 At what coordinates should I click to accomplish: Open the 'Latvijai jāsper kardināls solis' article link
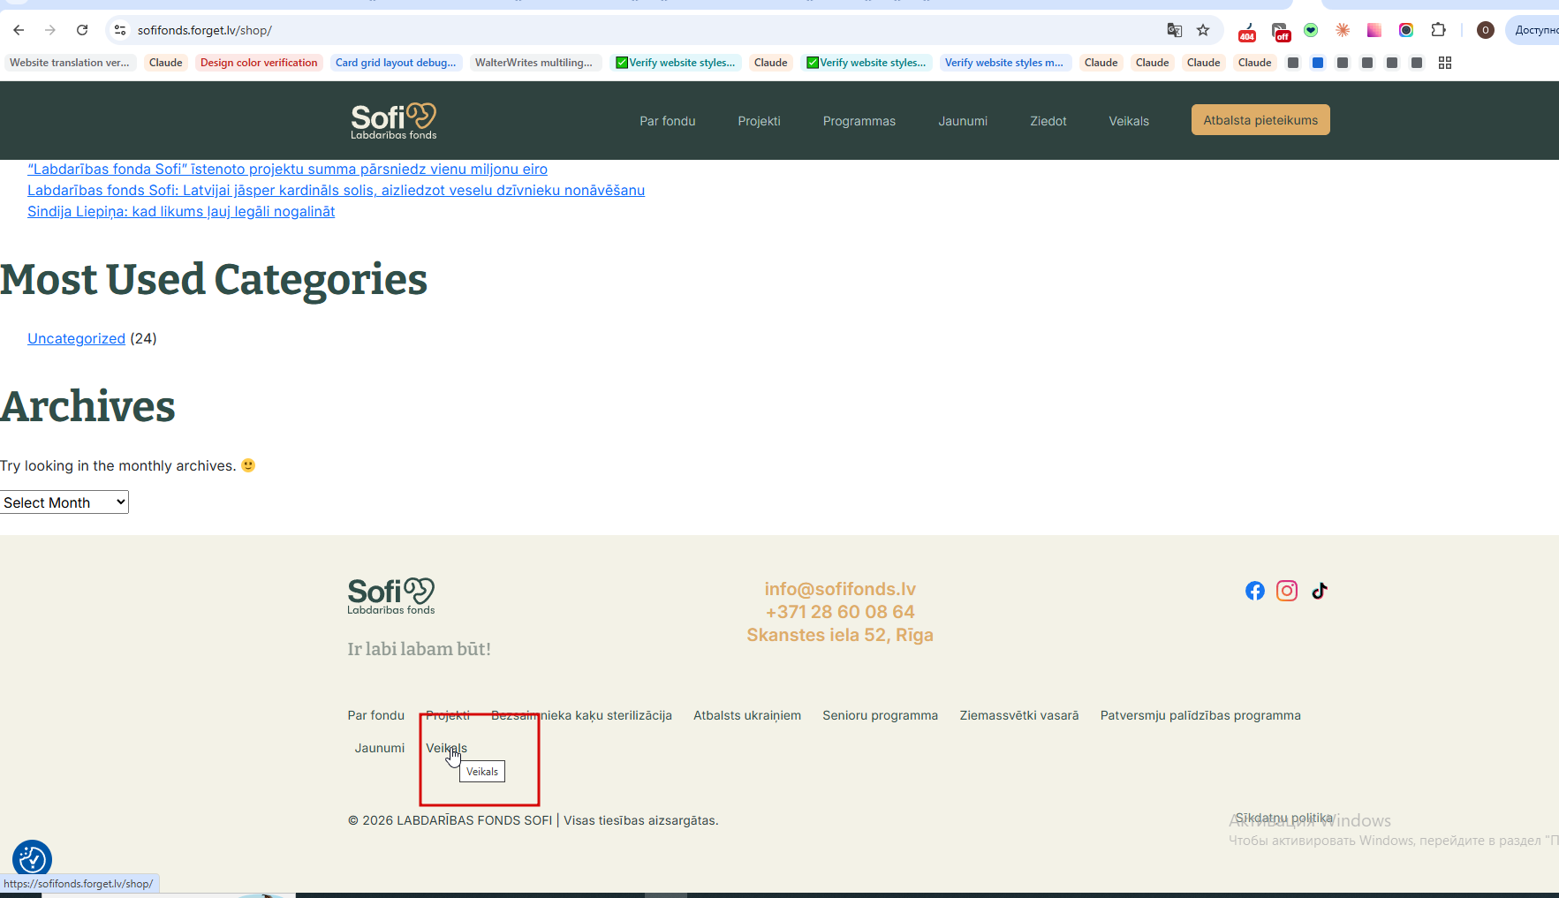click(336, 190)
